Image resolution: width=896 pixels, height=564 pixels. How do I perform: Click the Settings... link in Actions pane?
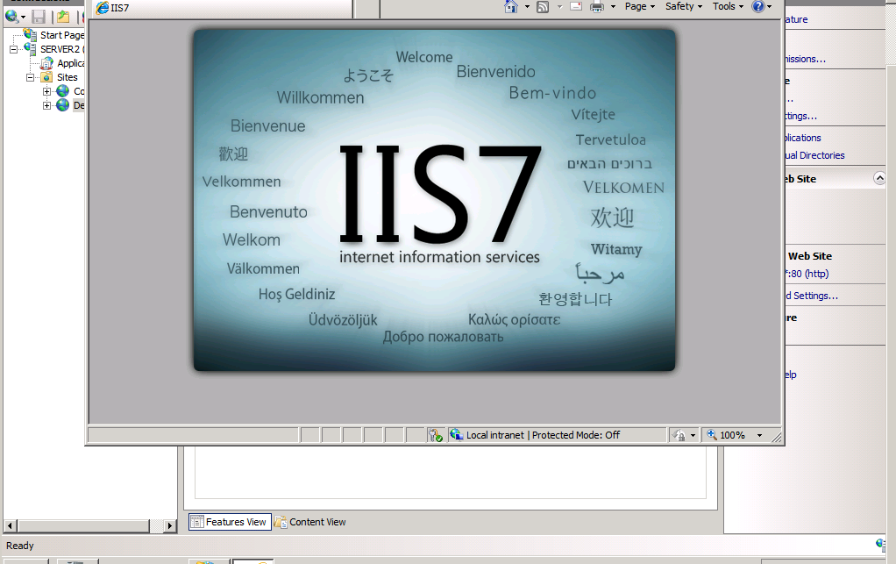point(800,116)
